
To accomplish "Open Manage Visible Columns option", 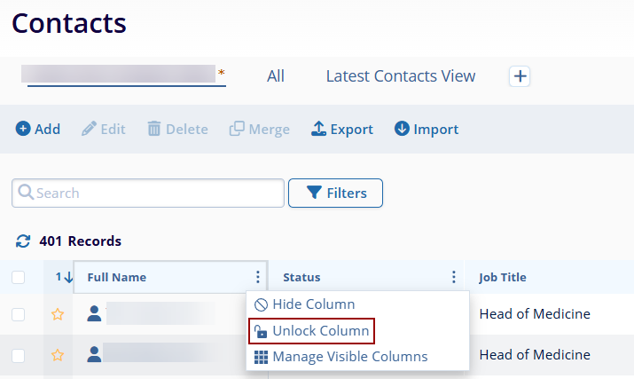I will [340, 356].
